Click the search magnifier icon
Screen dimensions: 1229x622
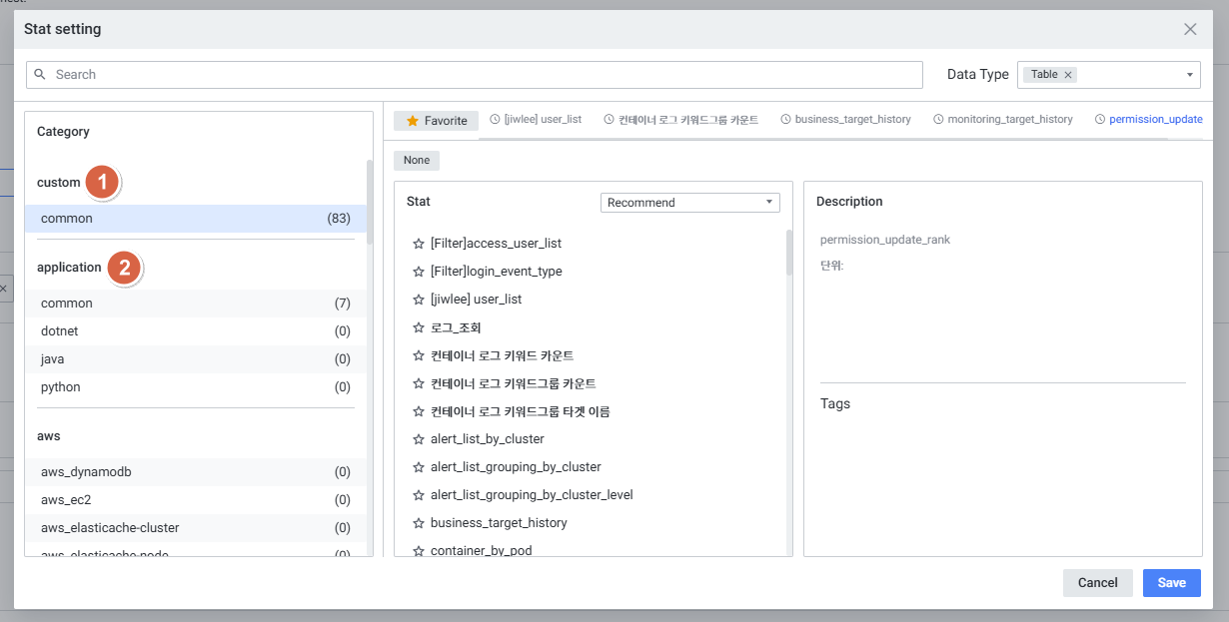click(40, 75)
